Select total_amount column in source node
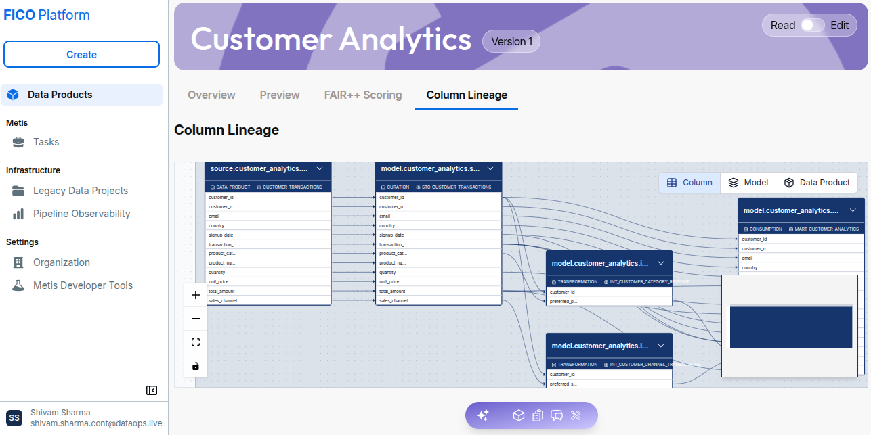Image resolution: width=871 pixels, height=435 pixels. pyautogui.click(x=268, y=292)
